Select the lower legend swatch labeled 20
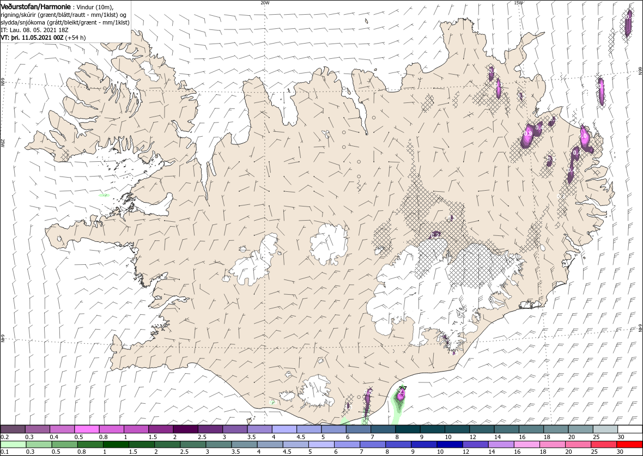 pos(578,445)
